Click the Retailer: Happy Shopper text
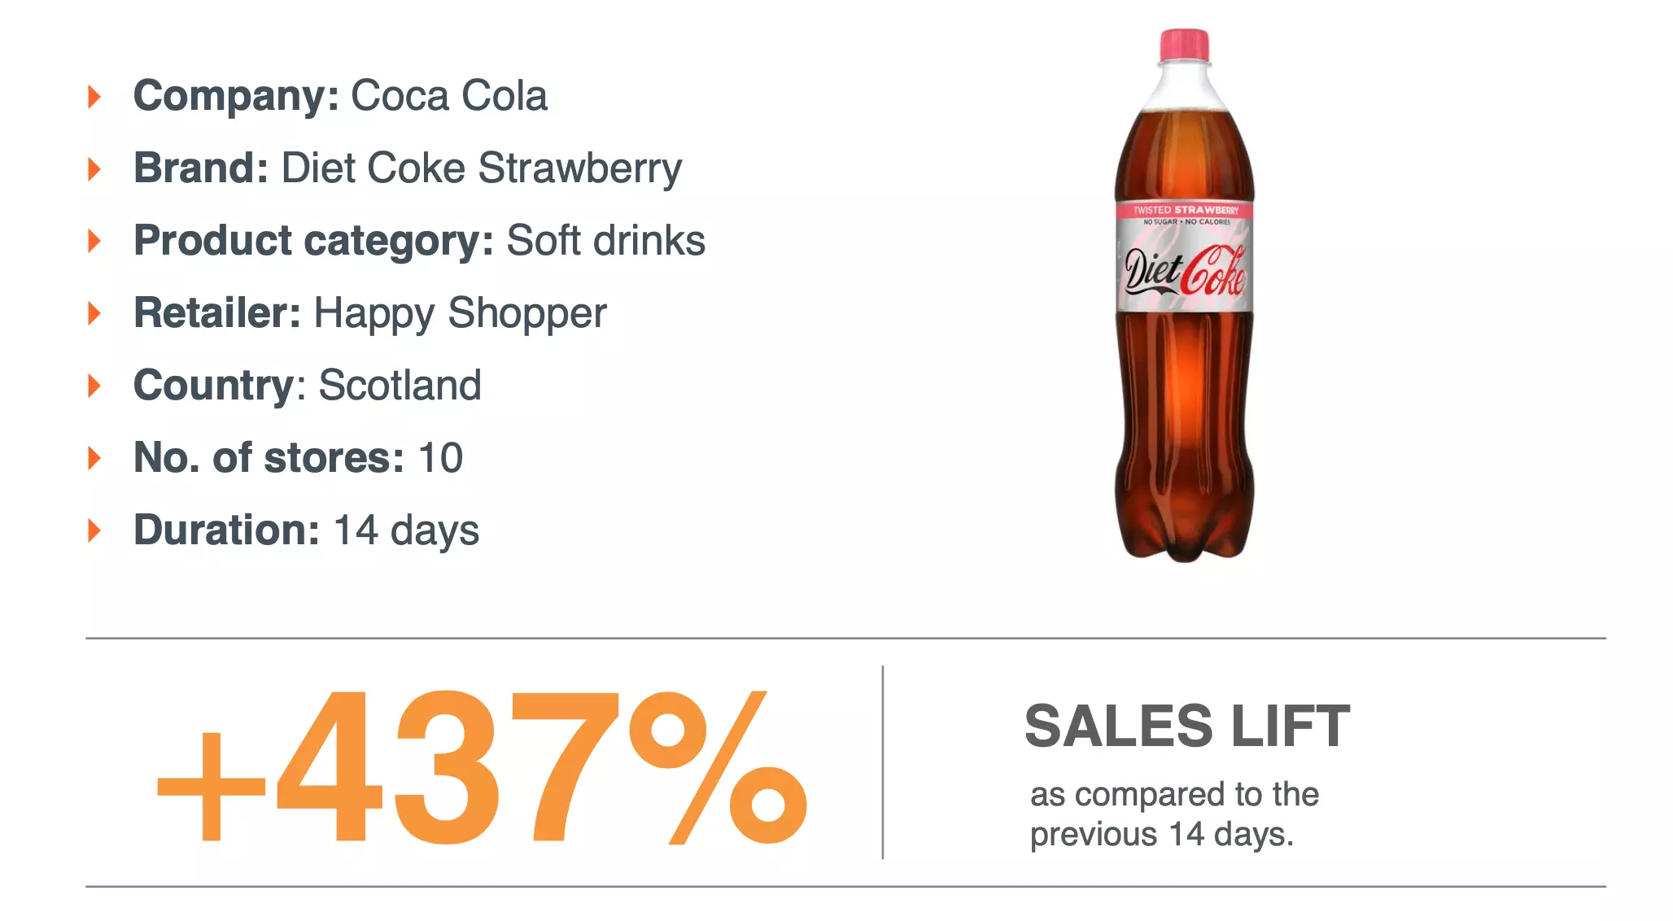The height and width of the screenshot is (921, 1673). pos(370,314)
